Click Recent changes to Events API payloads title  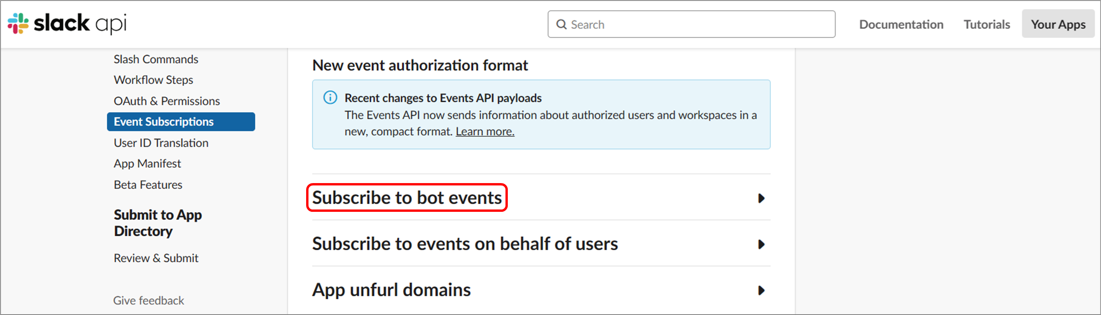[x=443, y=98]
